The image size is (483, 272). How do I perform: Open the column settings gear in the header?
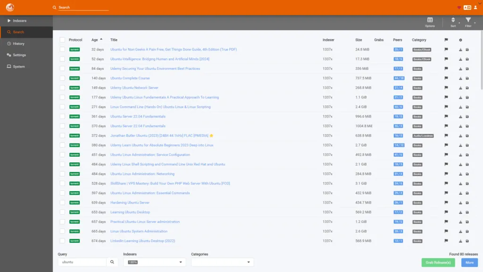pyautogui.click(x=460, y=40)
